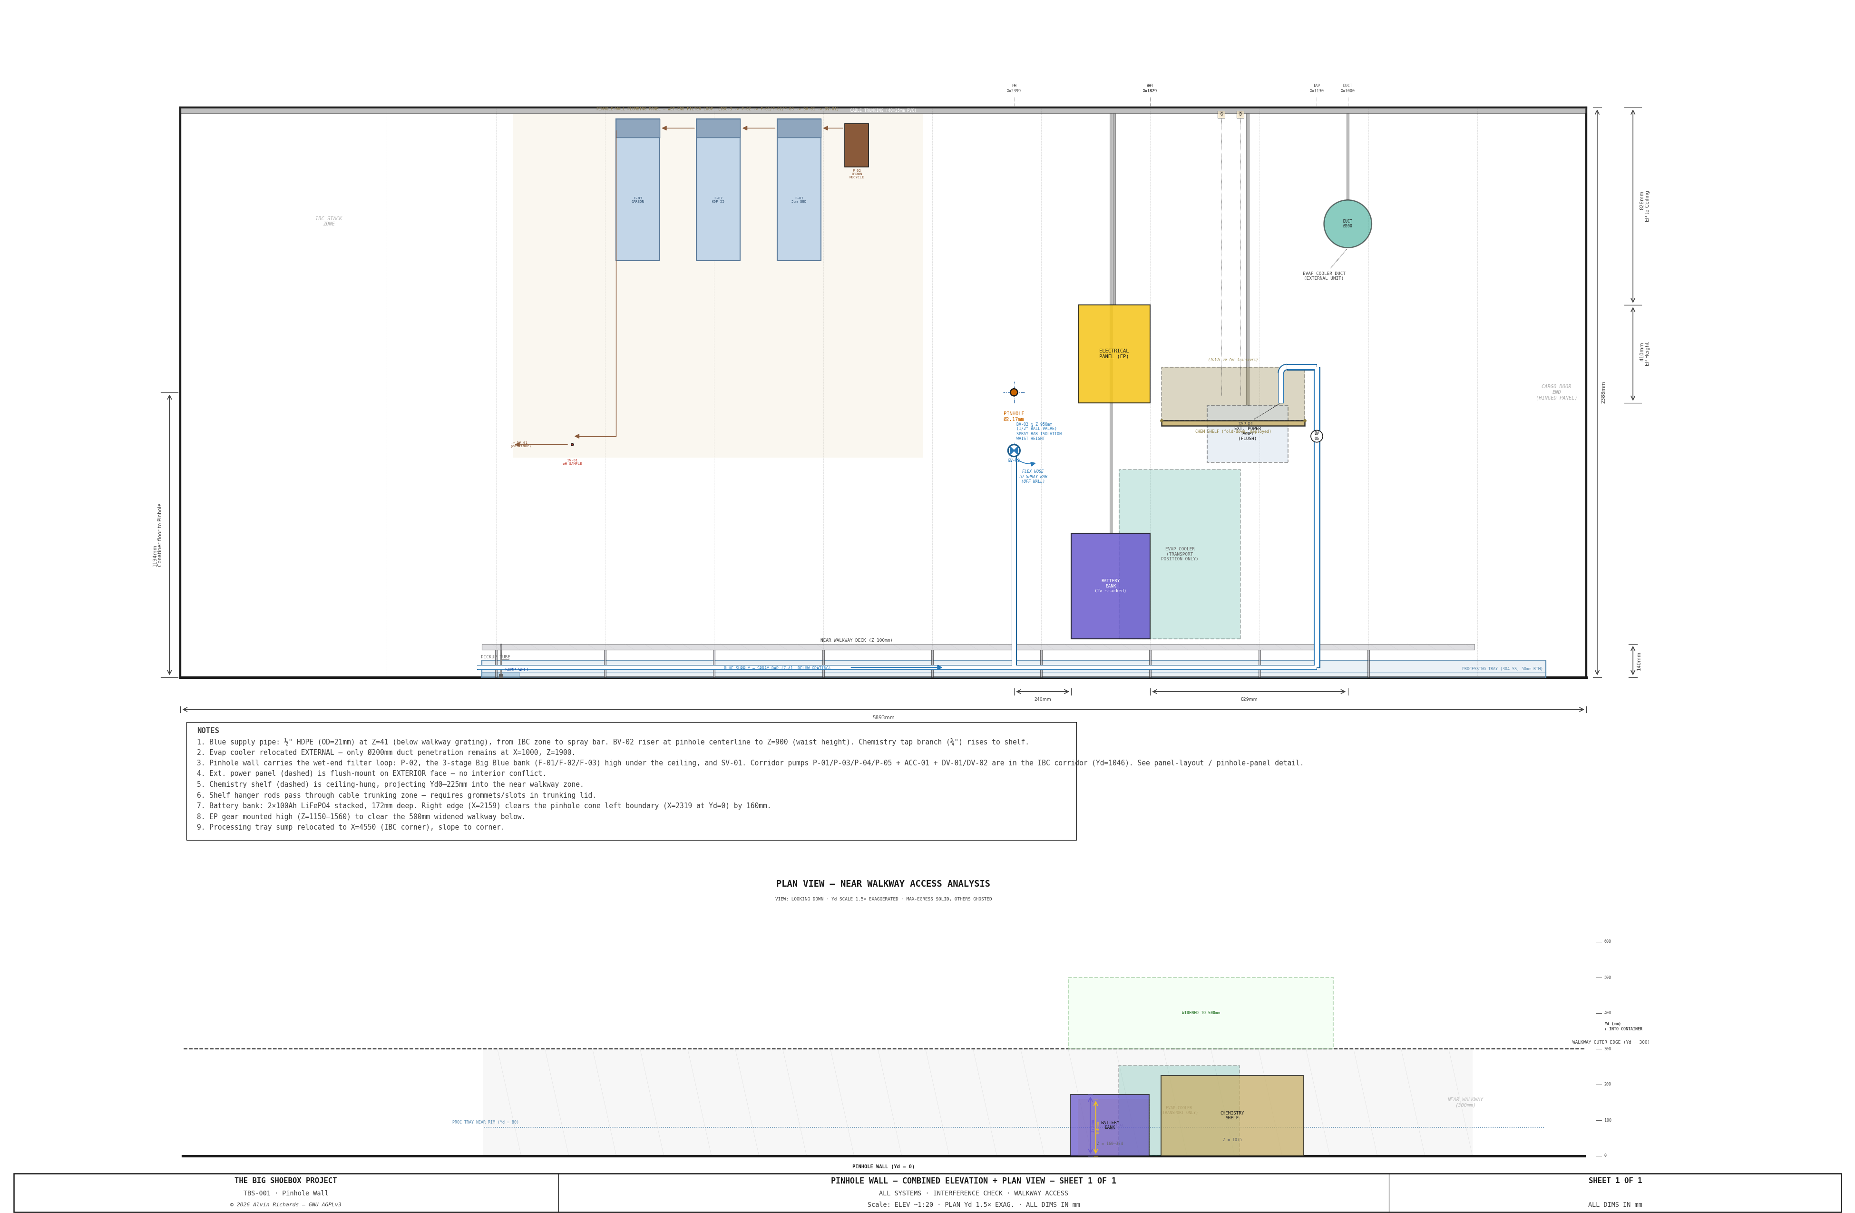Click the CABLE TRUNKING (40×25mm PVC) label
The height and width of the screenshot is (1213, 1855).
click(883, 111)
